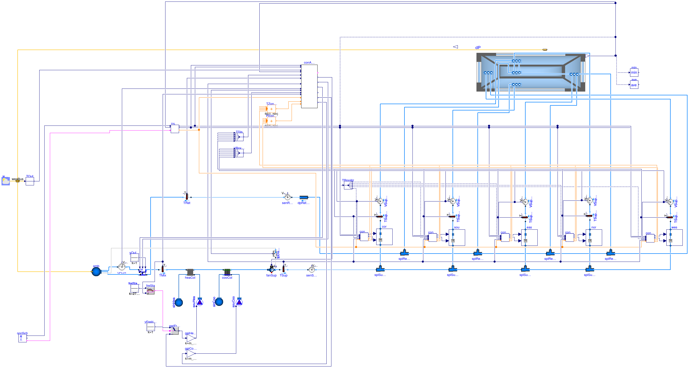Select the souCoo source icon
Viewport: 689px width, 368px height.
239,302
